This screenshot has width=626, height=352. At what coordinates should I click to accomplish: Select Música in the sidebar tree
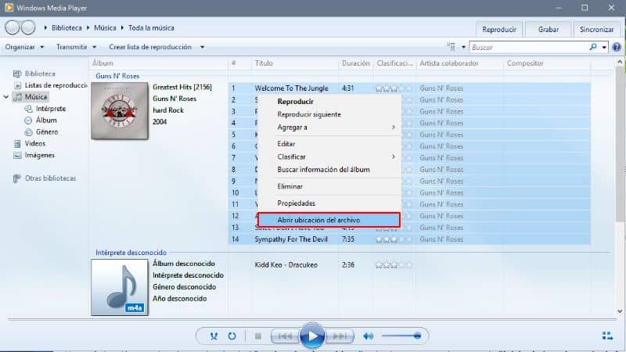(x=35, y=97)
